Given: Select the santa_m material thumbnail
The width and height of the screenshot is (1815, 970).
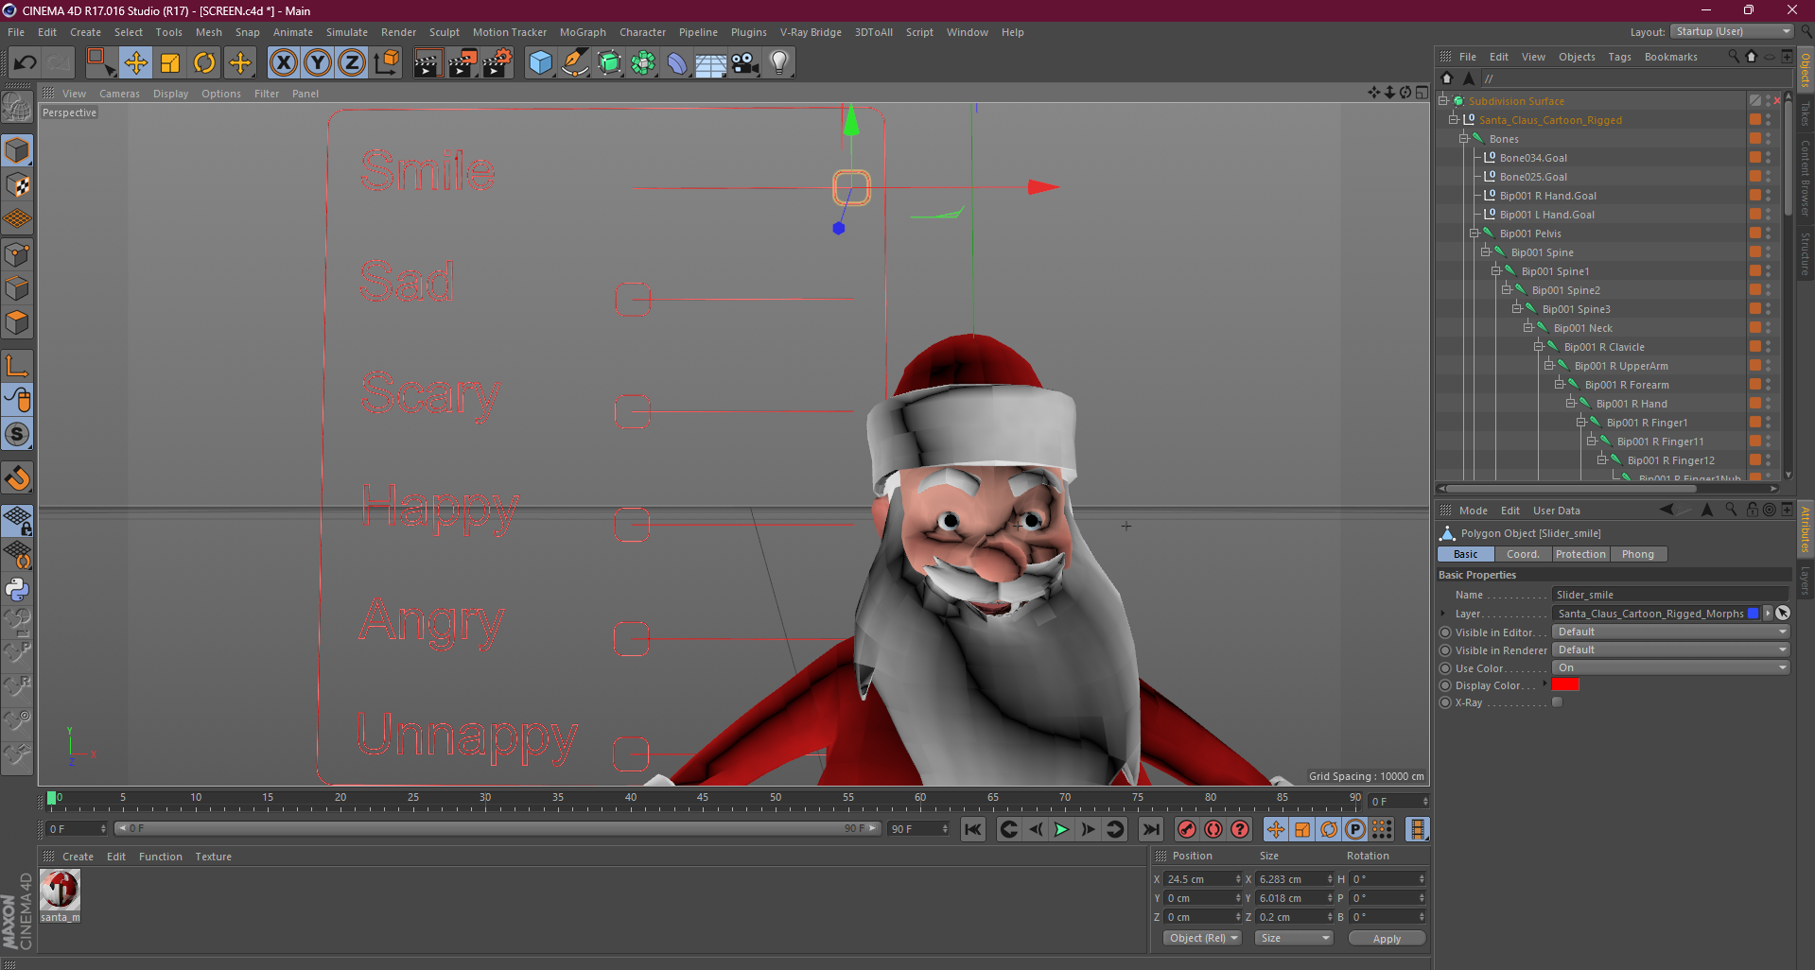Looking at the screenshot, I should point(60,891).
